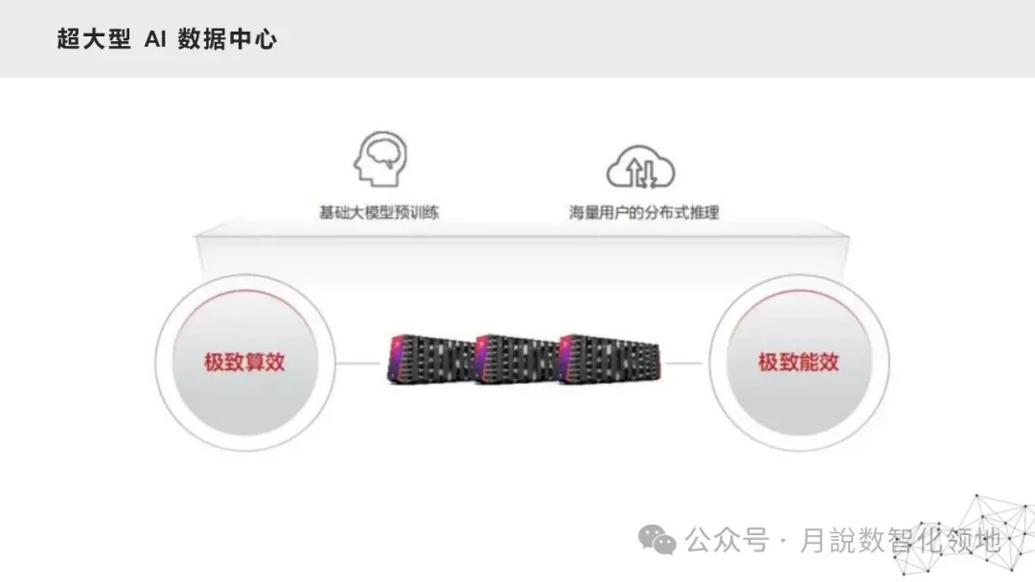1035x582 pixels.
Task: Click the 基础大模型预训练 label
Action: pyautogui.click(x=379, y=213)
